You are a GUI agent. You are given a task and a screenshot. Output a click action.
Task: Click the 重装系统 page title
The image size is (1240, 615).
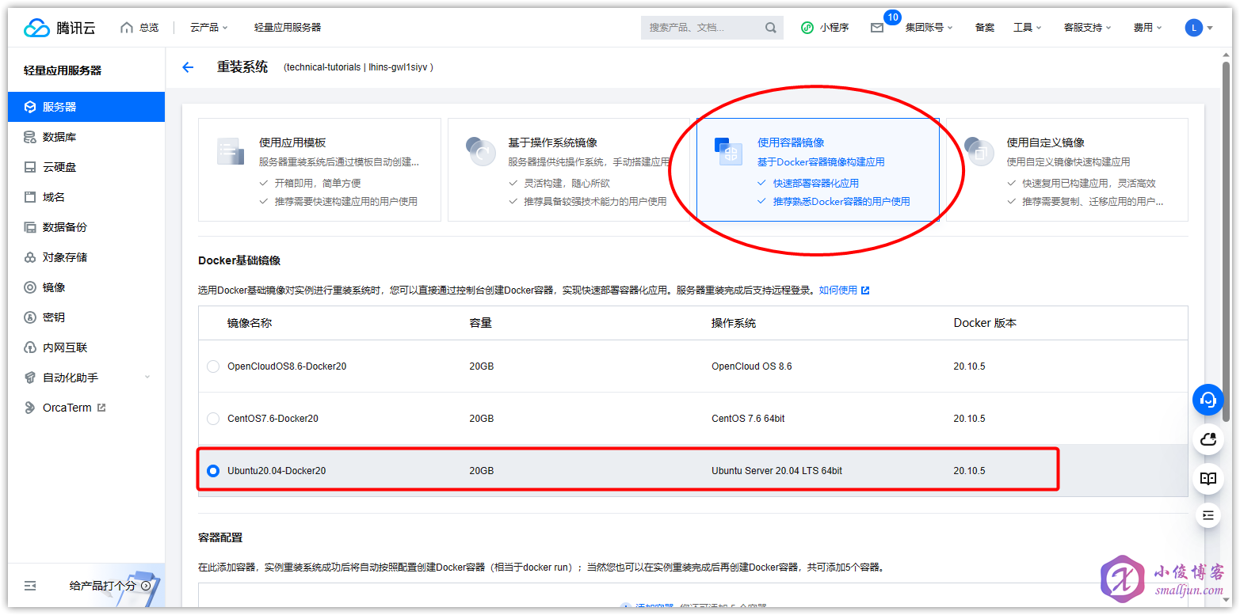click(242, 67)
